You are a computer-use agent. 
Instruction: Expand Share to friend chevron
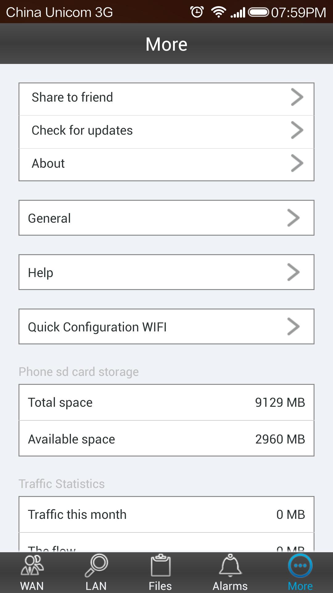coord(297,97)
